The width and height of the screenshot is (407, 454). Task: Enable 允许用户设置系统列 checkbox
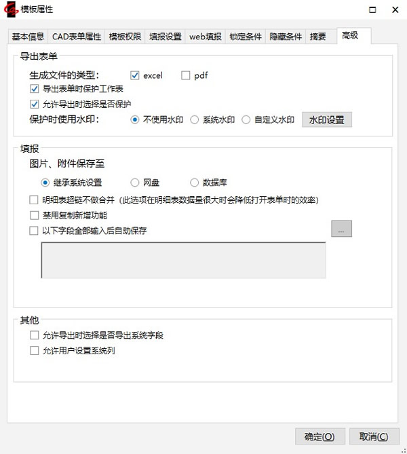pyautogui.click(x=35, y=351)
